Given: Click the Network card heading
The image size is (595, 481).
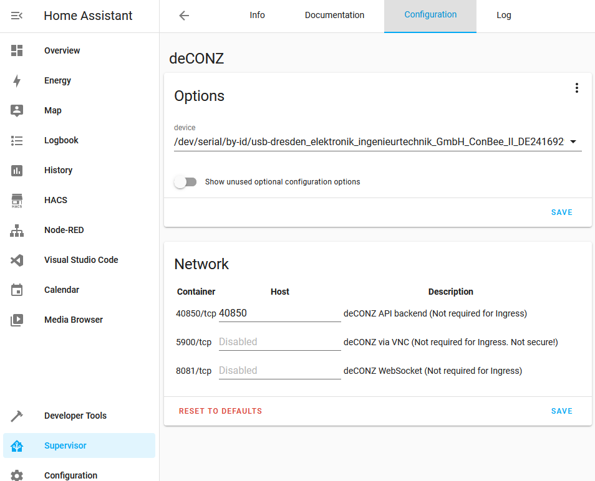Looking at the screenshot, I should point(201,264).
